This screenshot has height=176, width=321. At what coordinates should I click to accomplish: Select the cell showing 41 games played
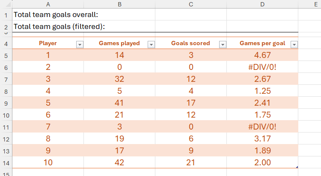pyautogui.click(x=119, y=103)
